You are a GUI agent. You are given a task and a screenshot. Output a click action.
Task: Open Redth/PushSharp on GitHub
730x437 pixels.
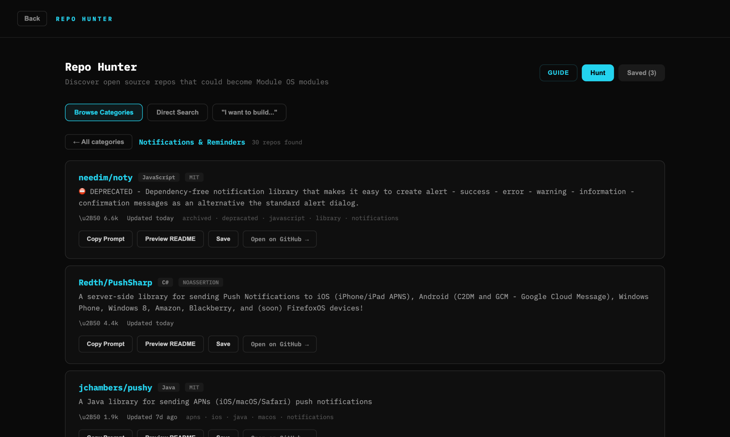pyautogui.click(x=279, y=344)
